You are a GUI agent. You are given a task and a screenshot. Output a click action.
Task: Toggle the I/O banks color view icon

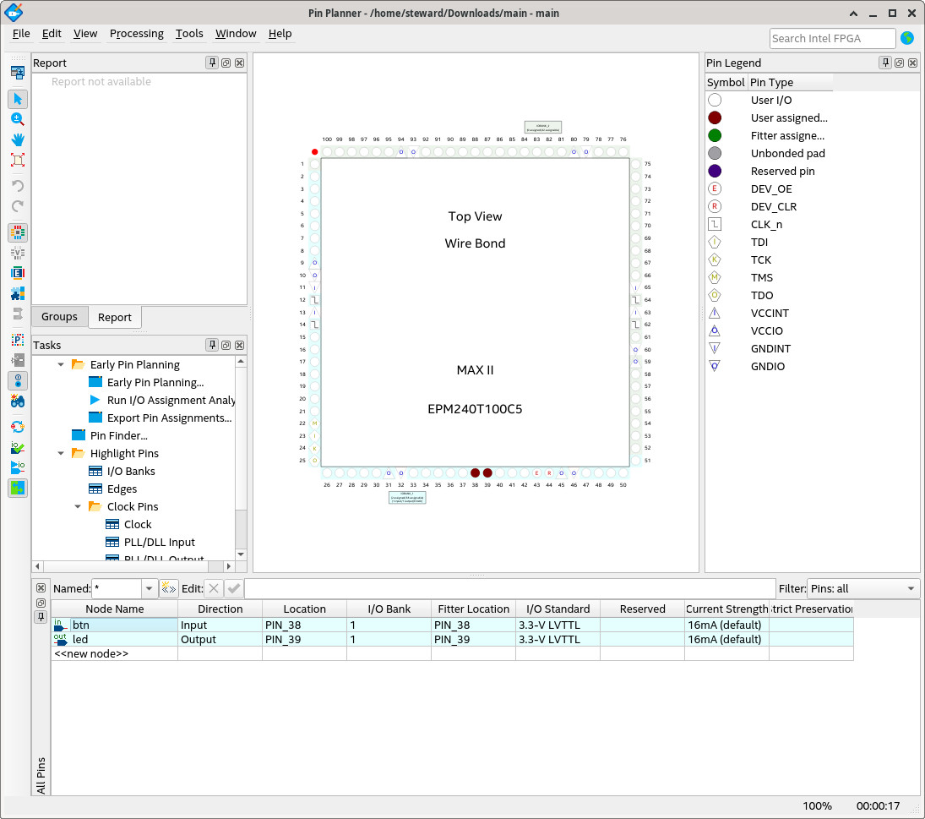(18, 232)
